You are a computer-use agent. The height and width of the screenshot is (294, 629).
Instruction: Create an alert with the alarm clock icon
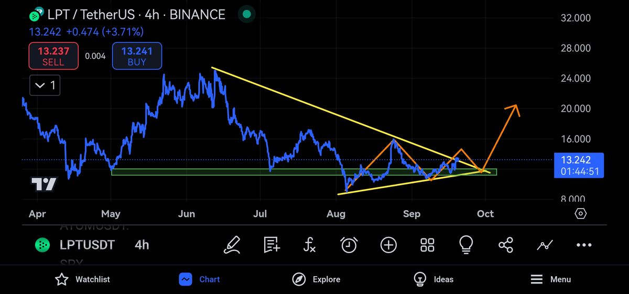(349, 245)
